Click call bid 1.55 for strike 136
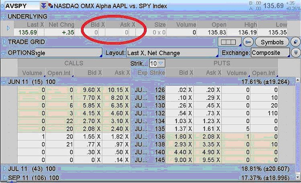The width and height of the screenshot is (301, 183). [89, 136]
